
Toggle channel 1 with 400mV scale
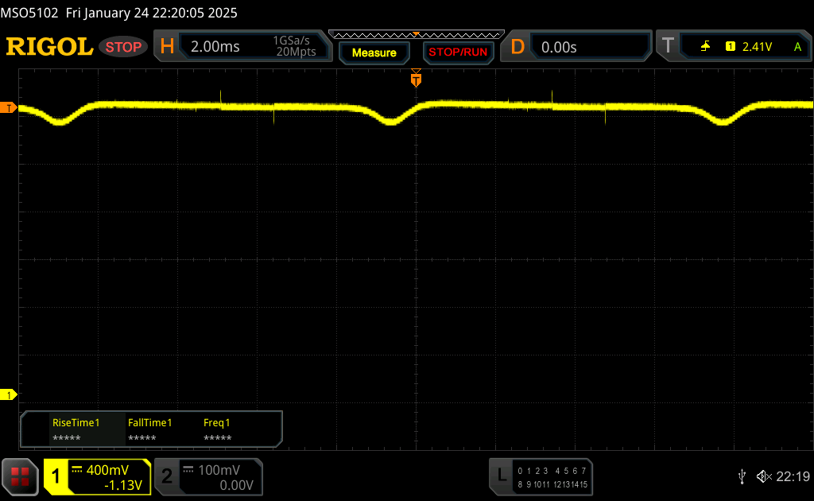(97, 476)
